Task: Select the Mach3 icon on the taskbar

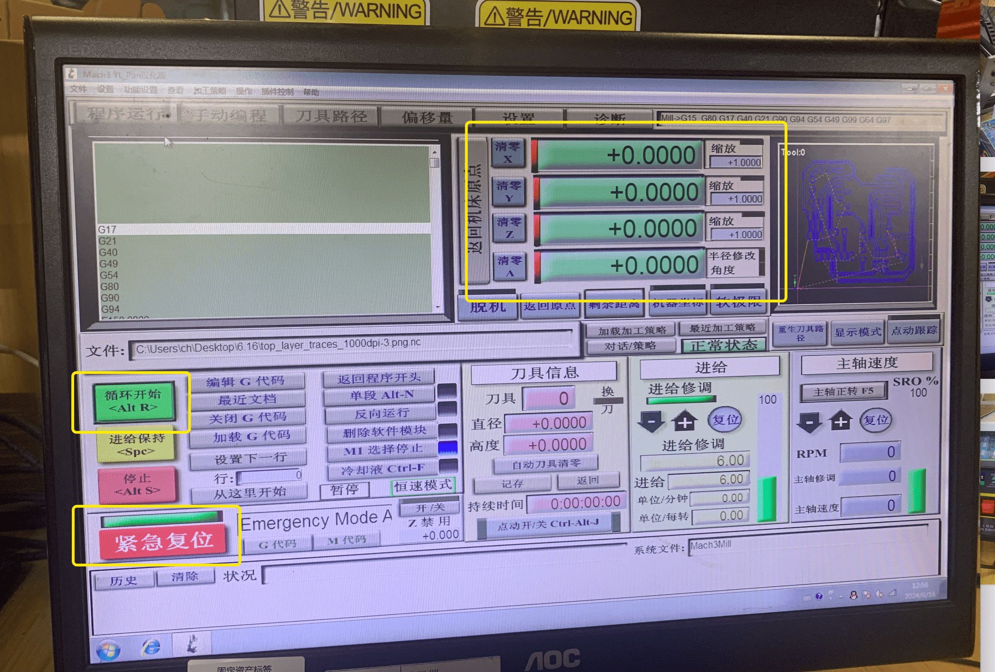Action: click(x=192, y=644)
